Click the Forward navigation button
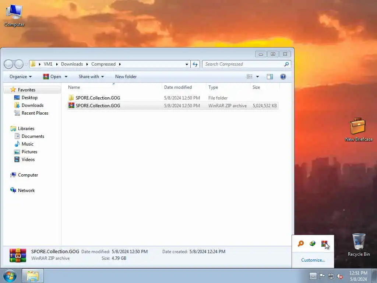Screen dimensions: 377x283 click(x=19, y=64)
